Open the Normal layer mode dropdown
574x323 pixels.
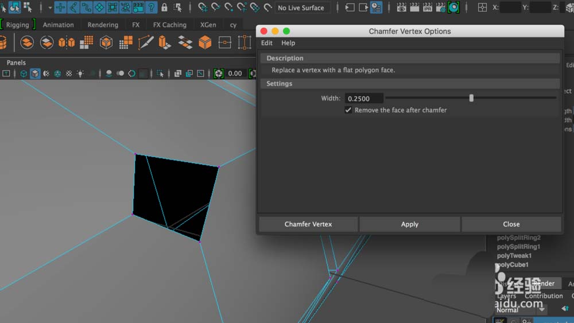pos(521,310)
